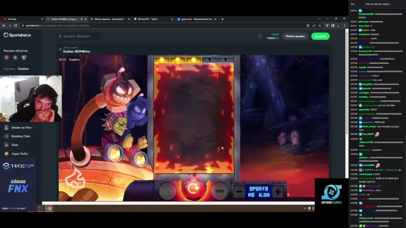Viewport: 406px width, 228px height.
Task: Switch to the YouTube tab
Action: (x=22, y=19)
